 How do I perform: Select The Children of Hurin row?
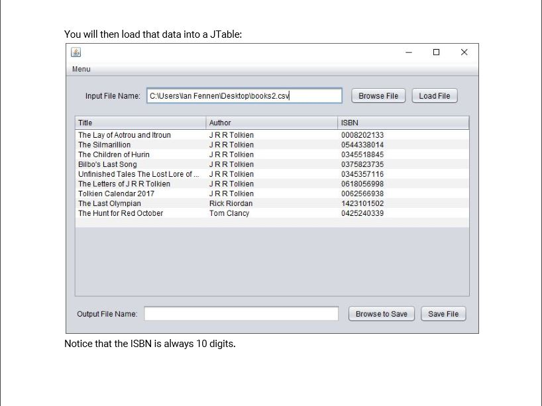[x=133, y=154]
